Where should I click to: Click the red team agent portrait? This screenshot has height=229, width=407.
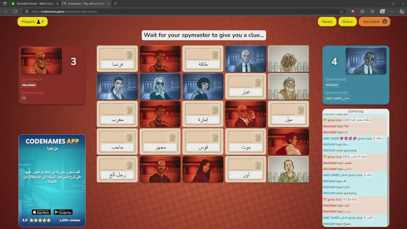tap(41, 61)
